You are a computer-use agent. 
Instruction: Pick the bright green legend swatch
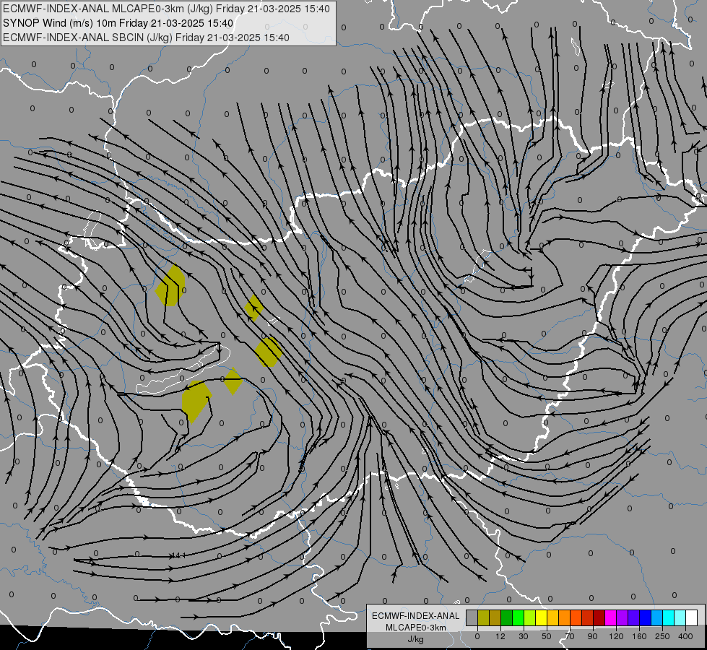coord(518,618)
